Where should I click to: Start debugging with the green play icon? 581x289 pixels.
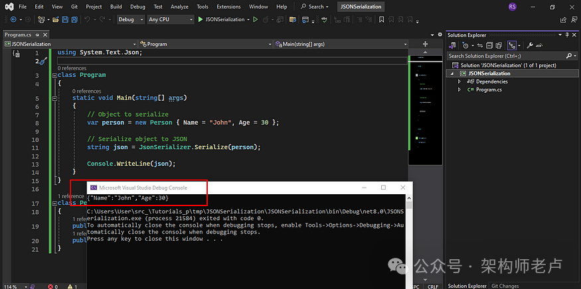tap(201, 20)
